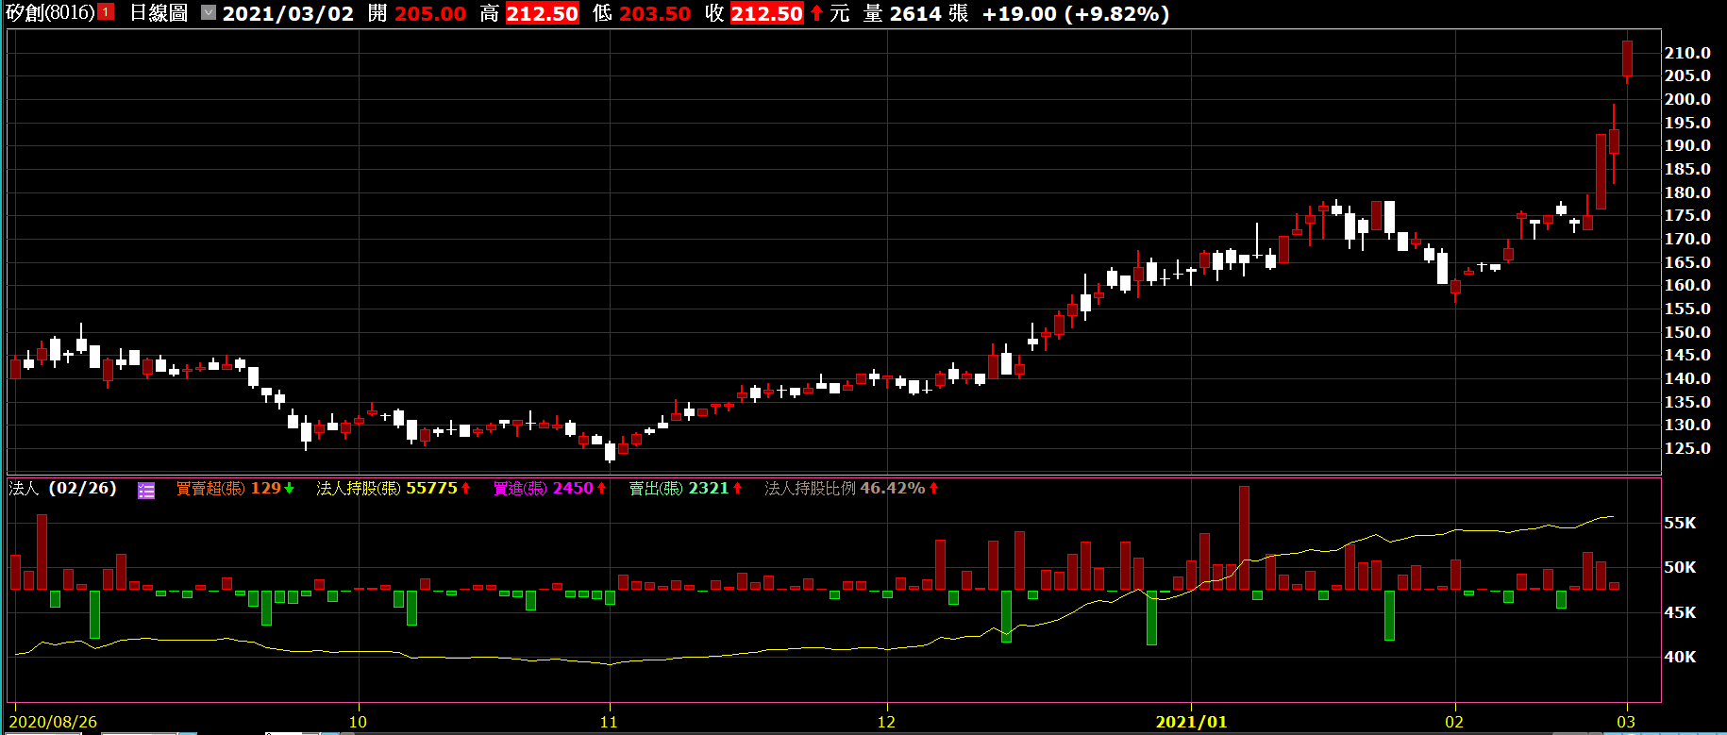Click the 日線圖 chart type label
Image resolution: width=1727 pixels, height=735 pixels.
point(159,13)
